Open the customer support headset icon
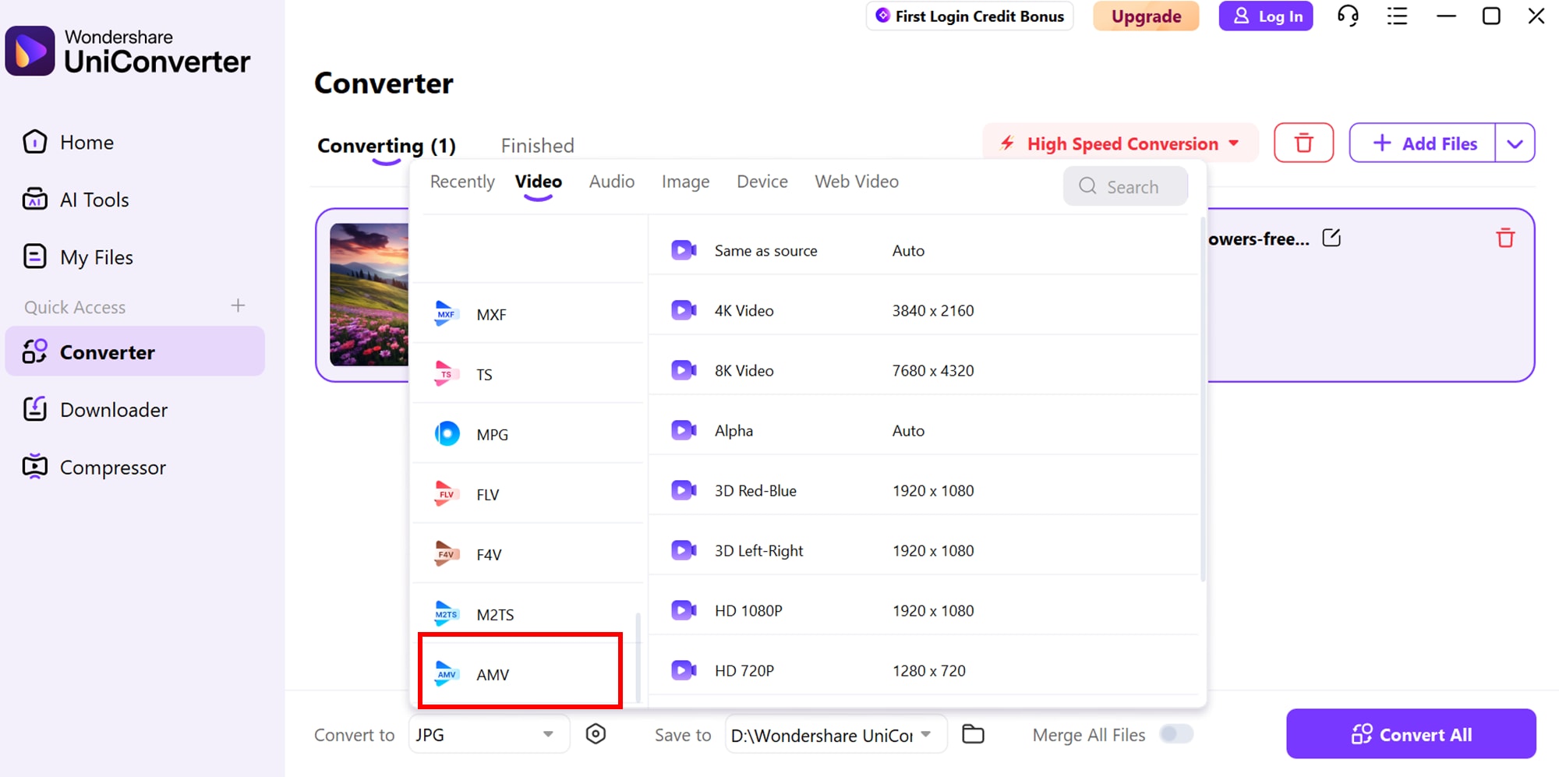Image resolution: width=1559 pixels, height=777 pixels. pos(1348,16)
